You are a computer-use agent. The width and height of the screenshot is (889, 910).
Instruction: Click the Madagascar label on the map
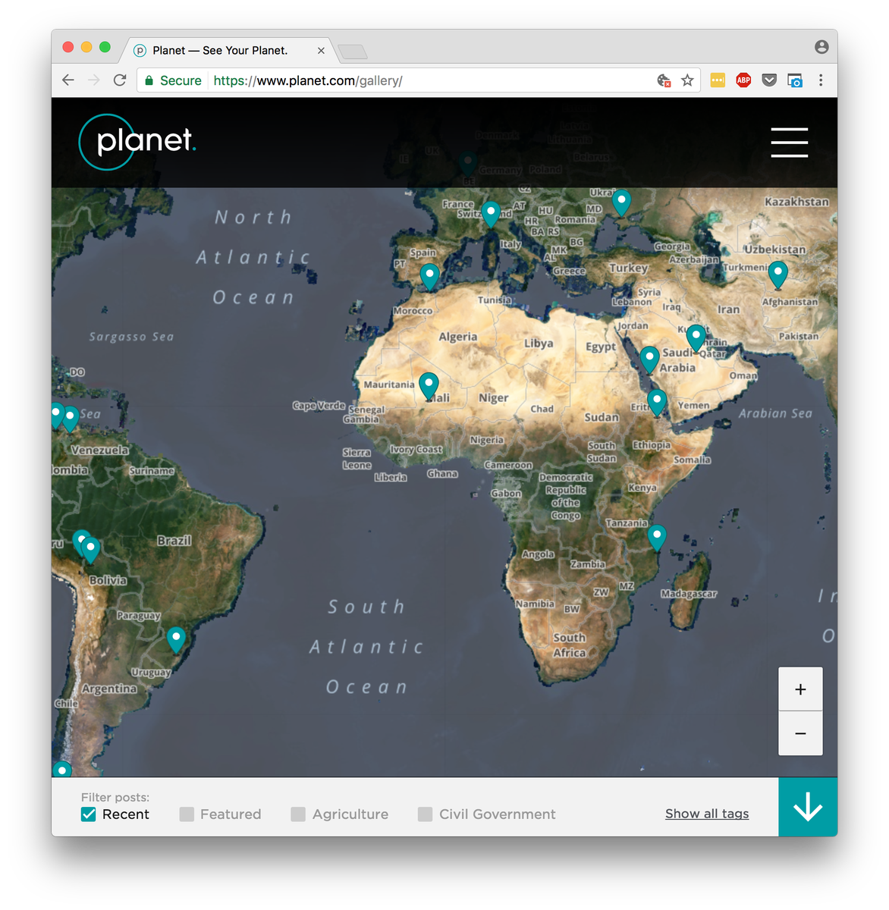[689, 594]
